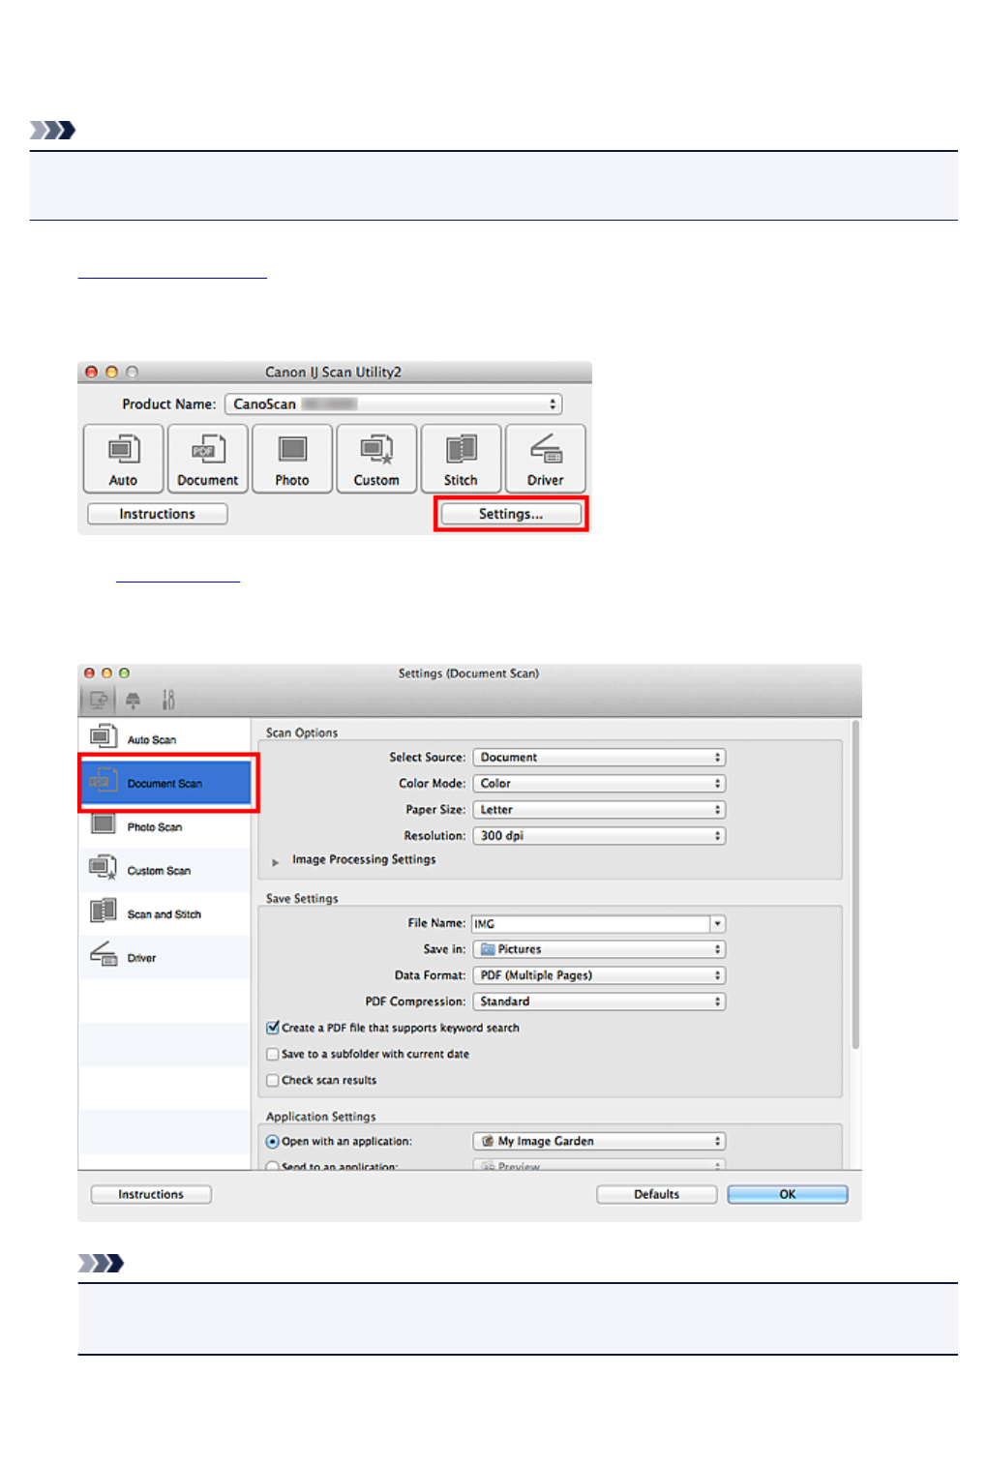Select the general settings tools tab icon
Image resolution: width=988 pixels, height=1465 pixels.
point(168,700)
